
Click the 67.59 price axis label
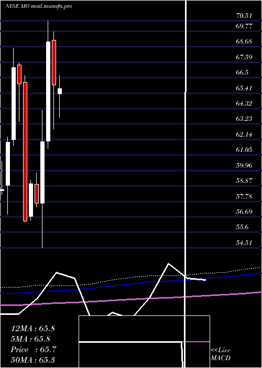pyautogui.click(x=244, y=57)
